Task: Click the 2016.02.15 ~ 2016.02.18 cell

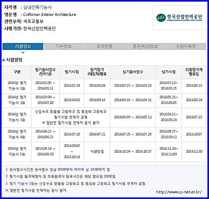Action: (x=133, y=86)
